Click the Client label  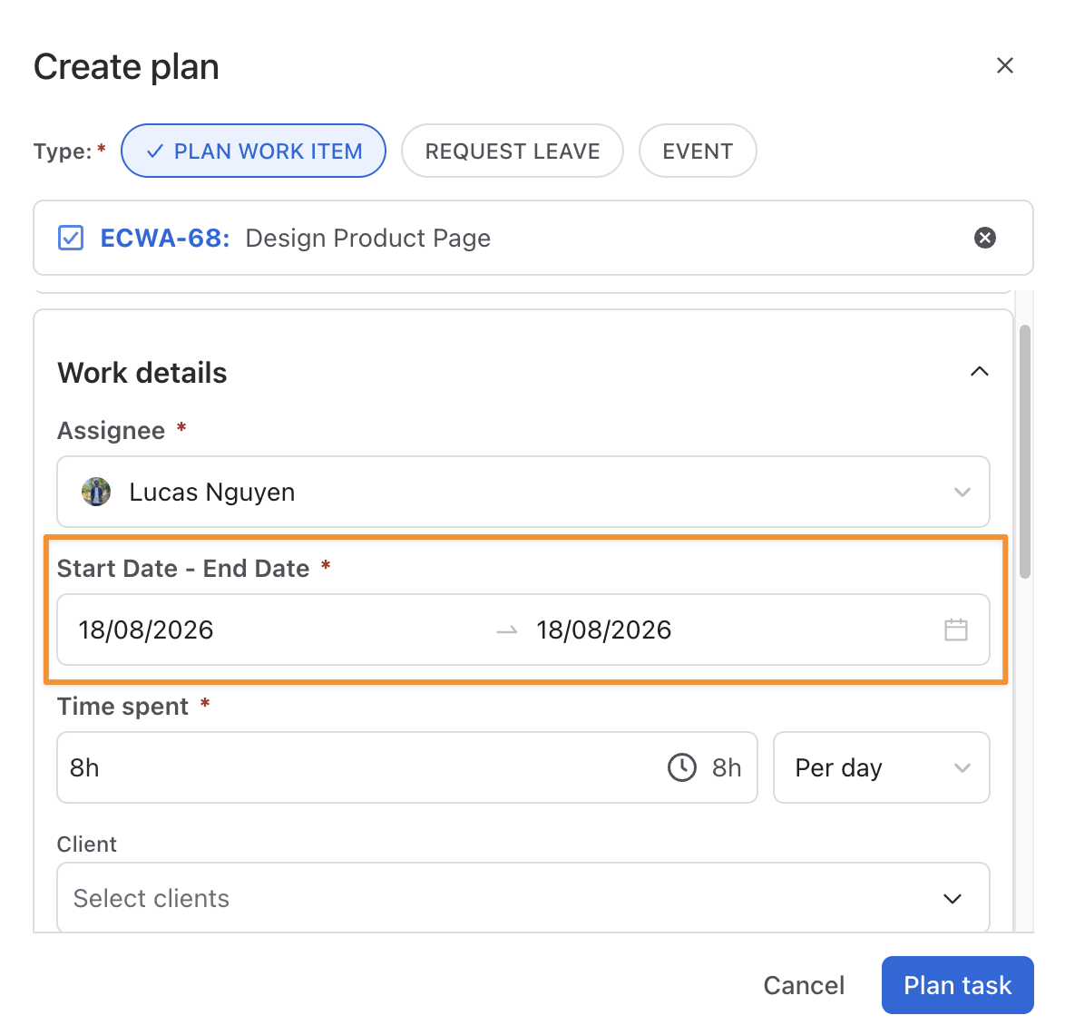point(87,844)
